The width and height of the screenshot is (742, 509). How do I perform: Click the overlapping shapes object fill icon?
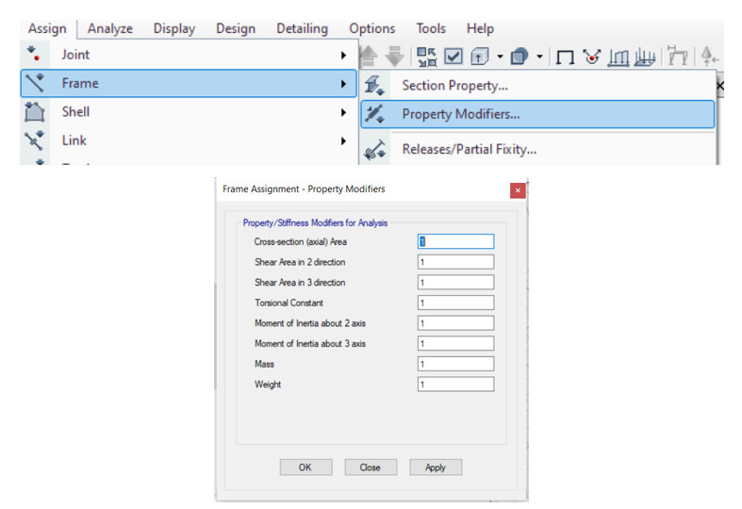click(519, 57)
